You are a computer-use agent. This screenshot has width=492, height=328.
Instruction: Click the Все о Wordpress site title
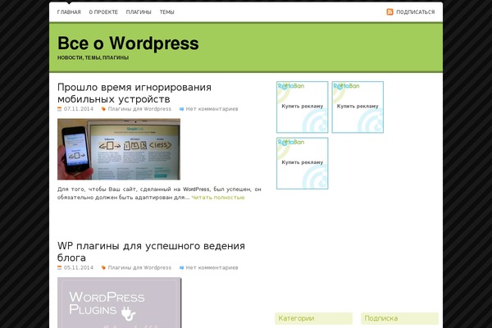tap(128, 43)
